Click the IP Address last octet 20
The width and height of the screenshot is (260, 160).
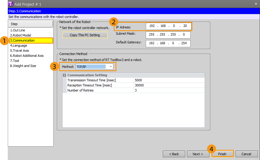185,26
